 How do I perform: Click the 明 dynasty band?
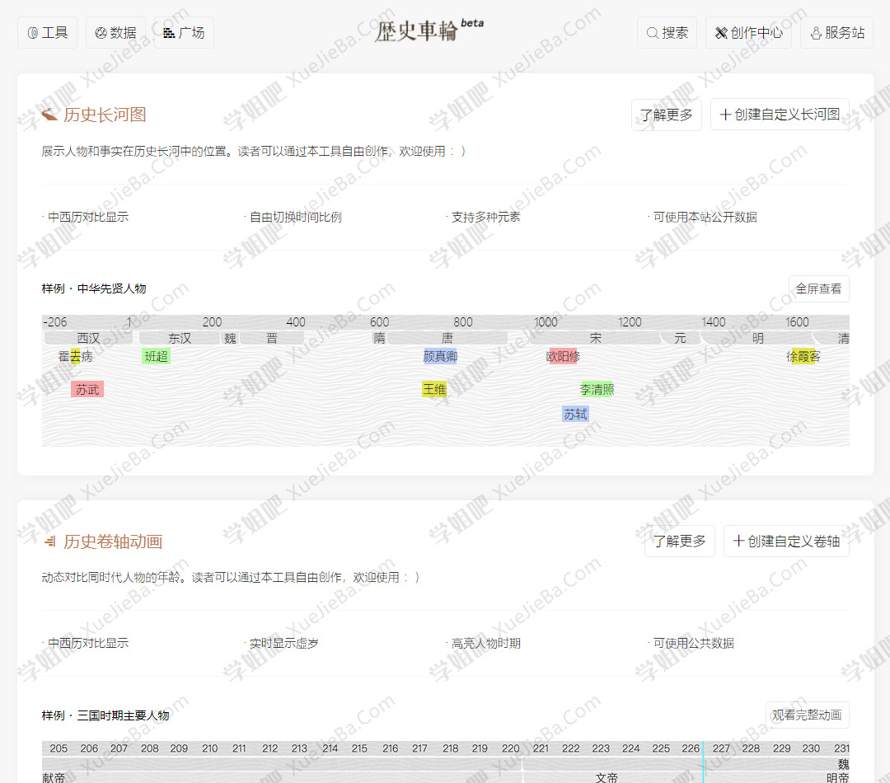click(758, 339)
